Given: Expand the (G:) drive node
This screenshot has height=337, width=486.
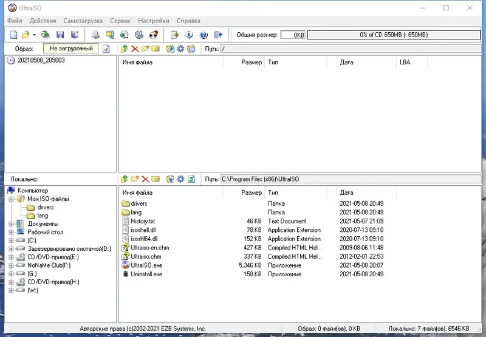Looking at the screenshot, I should (x=11, y=274).
